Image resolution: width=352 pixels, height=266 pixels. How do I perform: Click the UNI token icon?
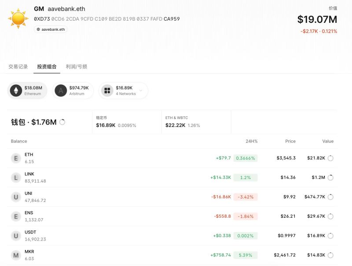(16, 197)
